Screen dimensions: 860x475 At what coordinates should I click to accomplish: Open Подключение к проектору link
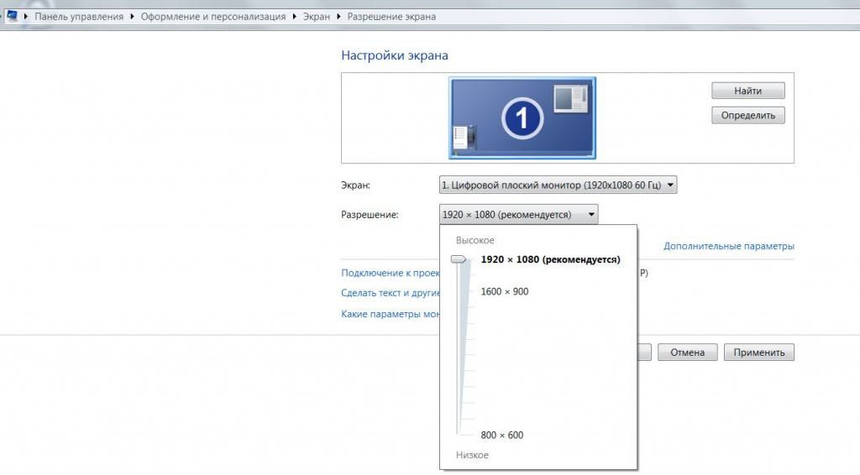pos(390,273)
